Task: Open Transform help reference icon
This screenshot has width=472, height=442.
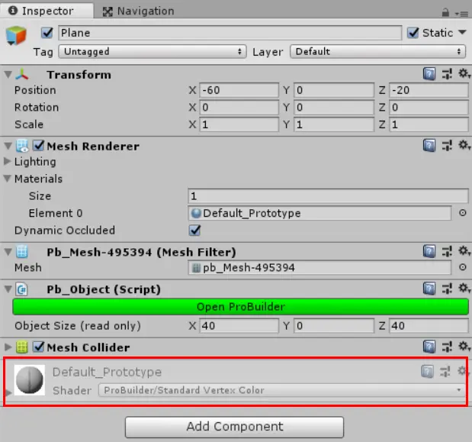Action: [x=429, y=74]
